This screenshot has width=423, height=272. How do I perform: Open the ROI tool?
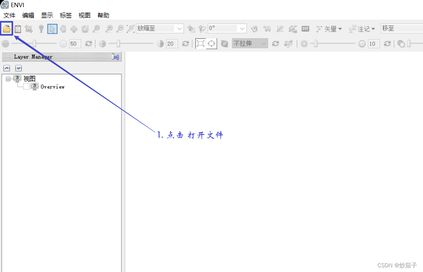point(293,29)
